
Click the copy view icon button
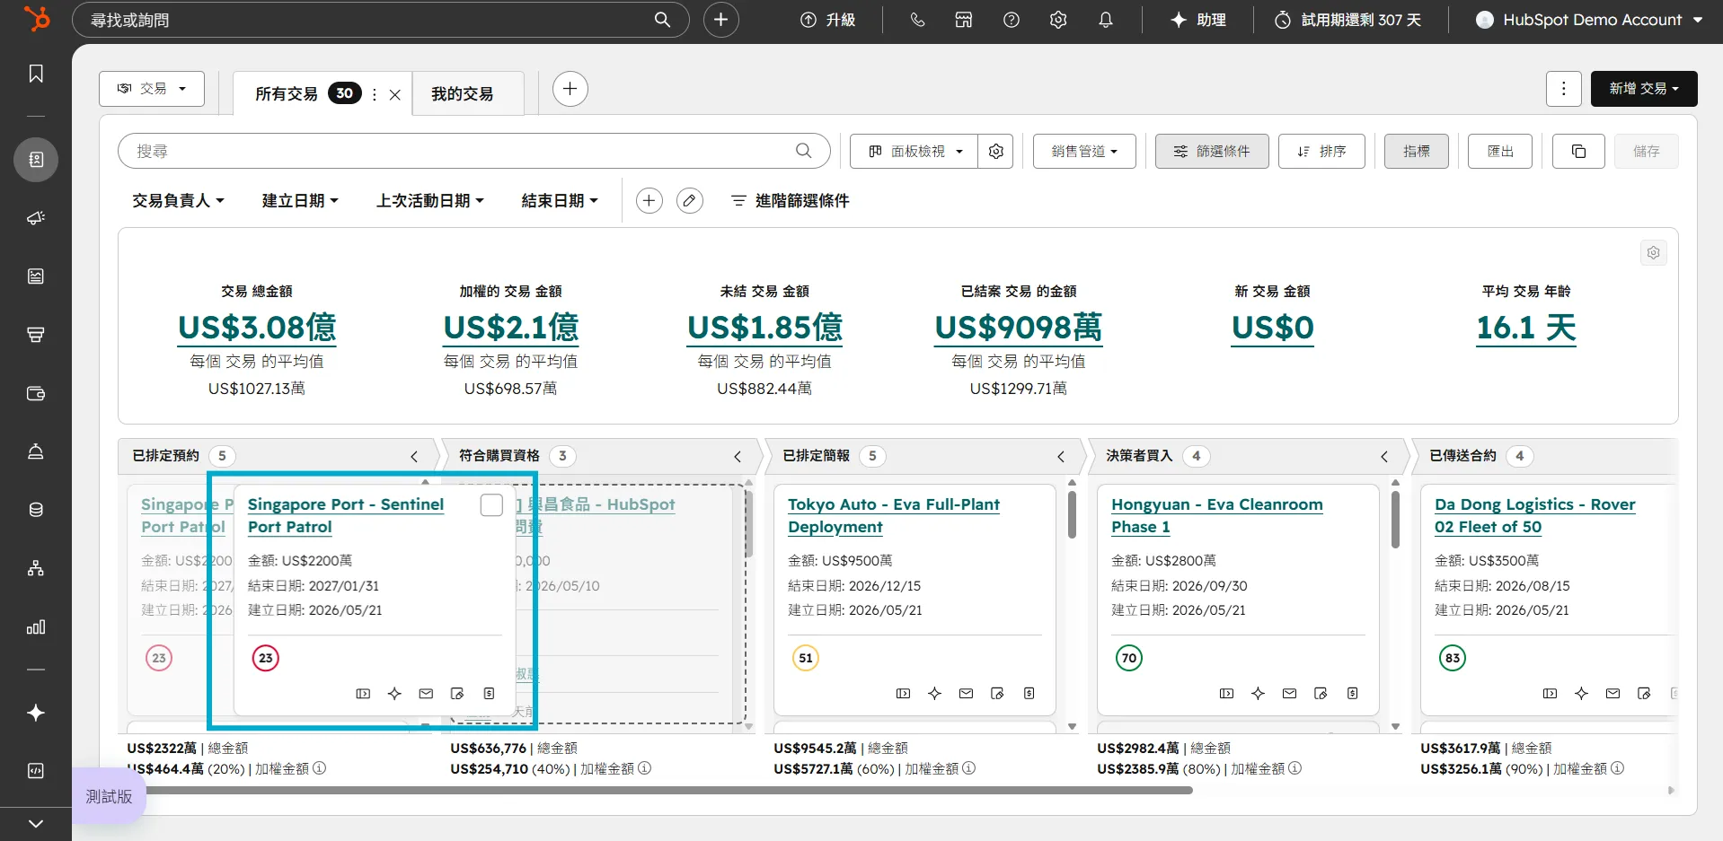pos(1578,152)
